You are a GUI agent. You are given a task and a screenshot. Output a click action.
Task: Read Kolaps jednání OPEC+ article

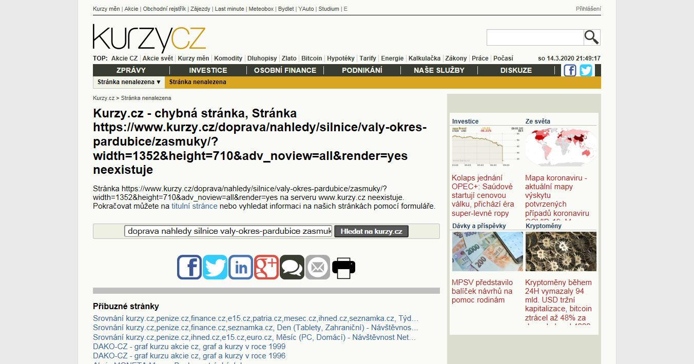coord(483,195)
